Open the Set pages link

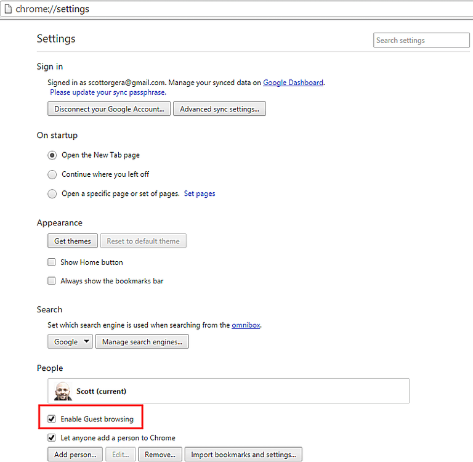pyautogui.click(x=200, y=193)
